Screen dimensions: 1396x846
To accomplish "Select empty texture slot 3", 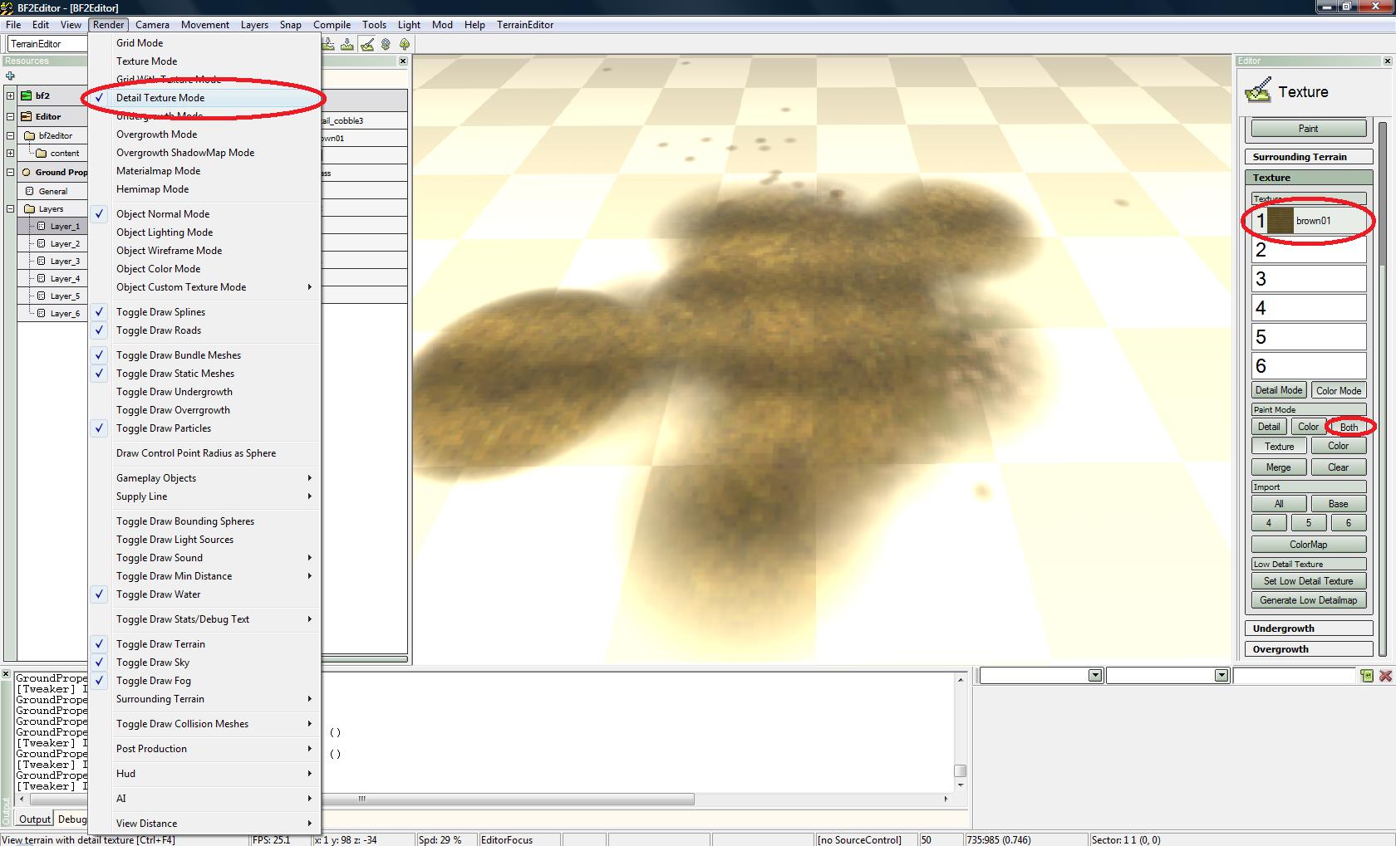I will coord(1309,279).
